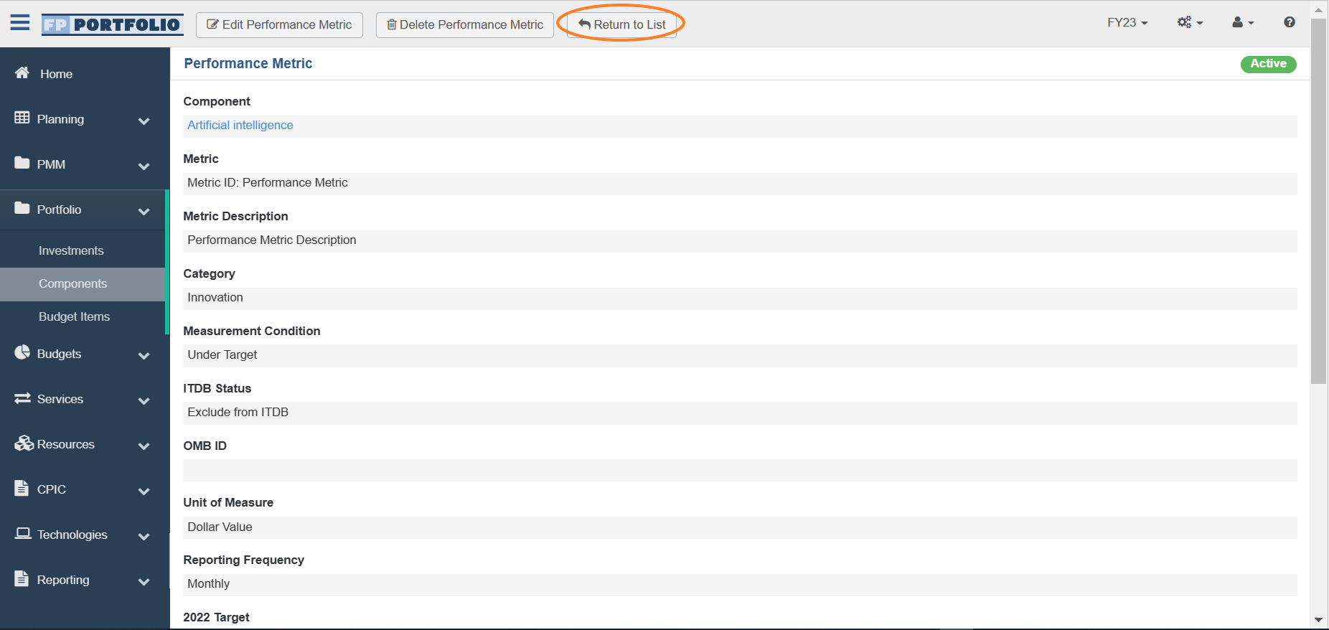This screenshot has width=1329, height=630.
Task: Click the Budgets pie chart icon
Action: 22,352
